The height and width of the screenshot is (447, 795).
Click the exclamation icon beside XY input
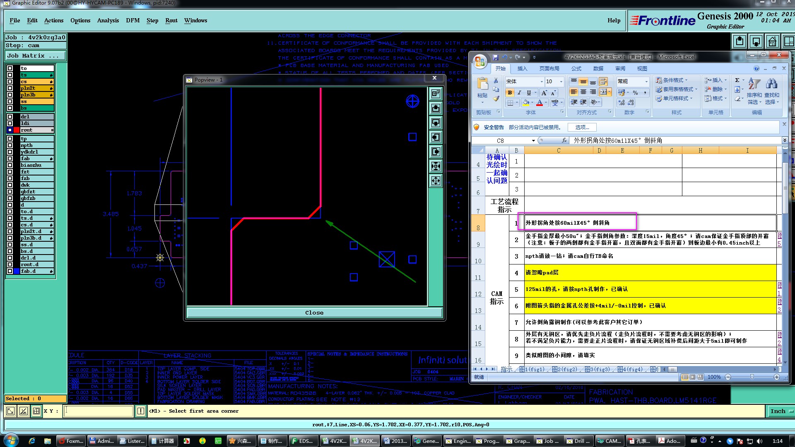pyautogui.click(x=141, y=411)
